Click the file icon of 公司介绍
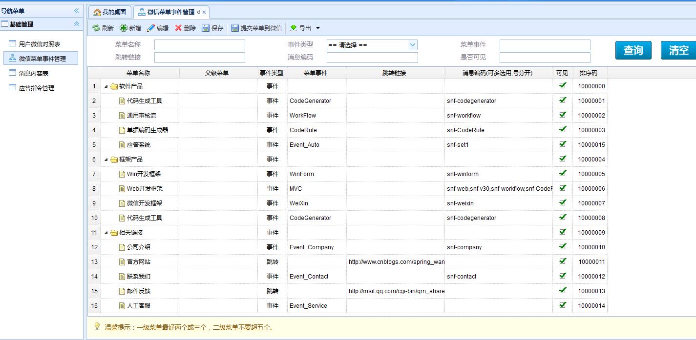The image size is (696, 340). (x=123, y=247)
